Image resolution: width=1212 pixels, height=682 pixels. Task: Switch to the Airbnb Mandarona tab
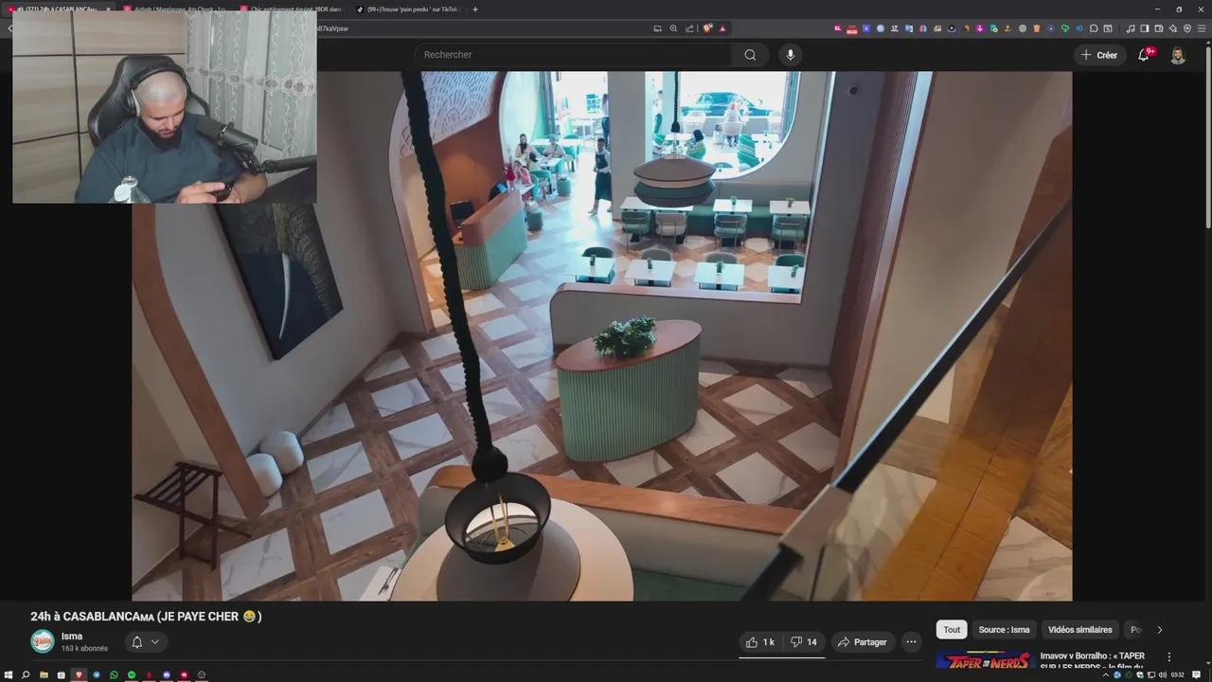(x=173, y=9)
